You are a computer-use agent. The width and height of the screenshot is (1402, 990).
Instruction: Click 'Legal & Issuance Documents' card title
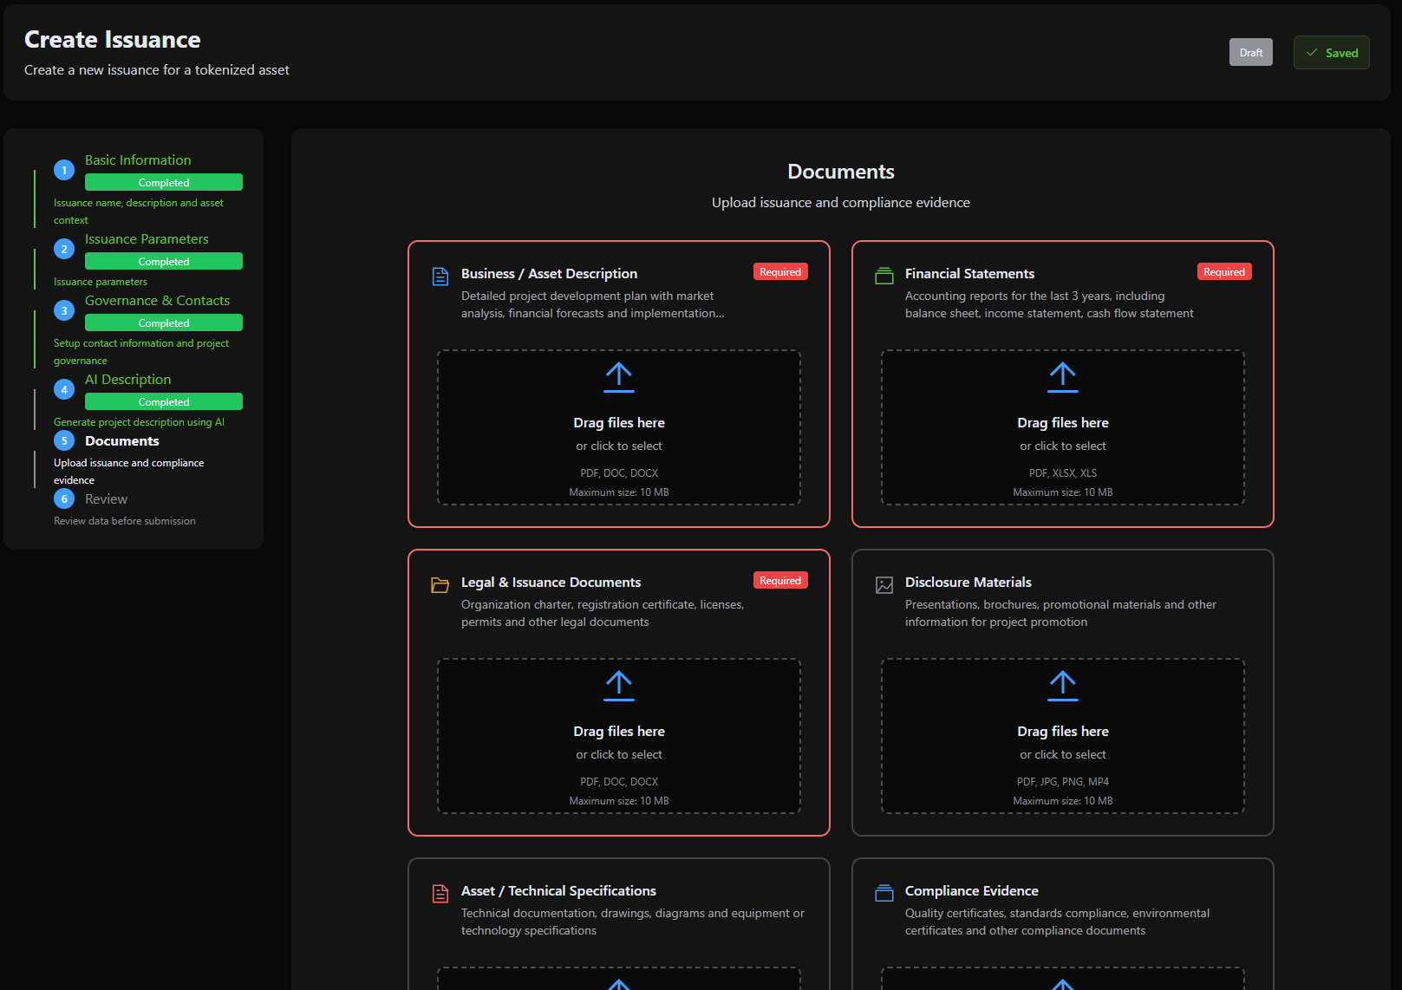551,583
